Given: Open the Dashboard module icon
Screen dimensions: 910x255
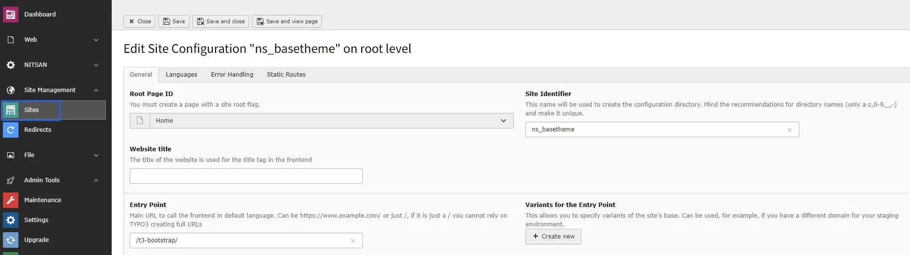Looking at the screenshot, I should 11,15.
